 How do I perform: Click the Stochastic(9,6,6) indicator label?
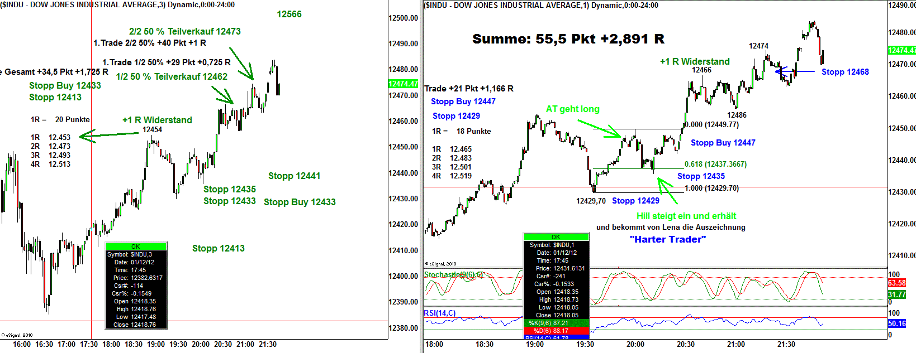click(x=453, y=274)
